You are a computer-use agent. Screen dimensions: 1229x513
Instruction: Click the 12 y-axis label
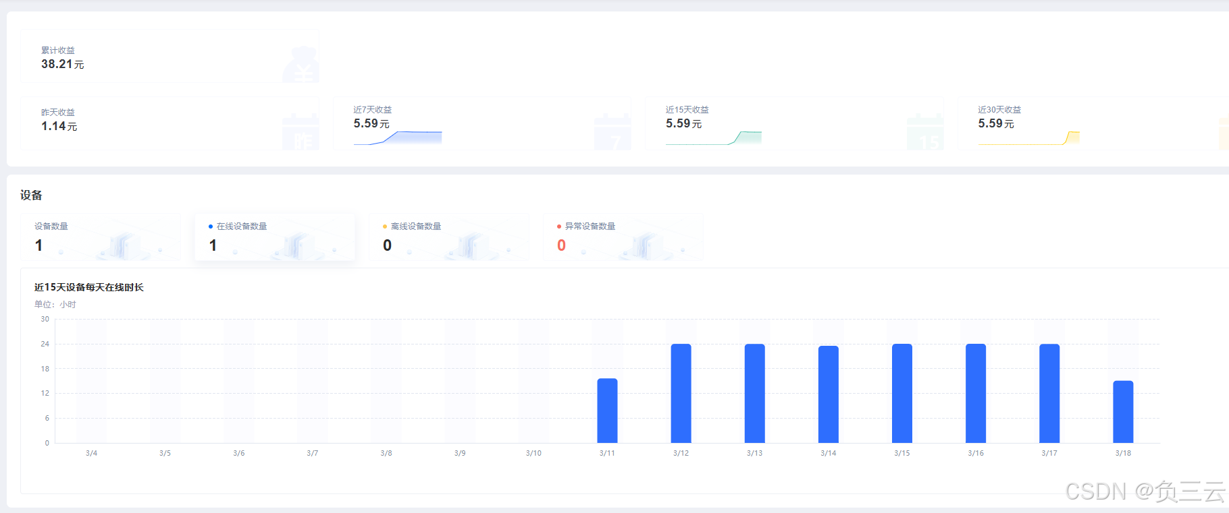point(45,393)
